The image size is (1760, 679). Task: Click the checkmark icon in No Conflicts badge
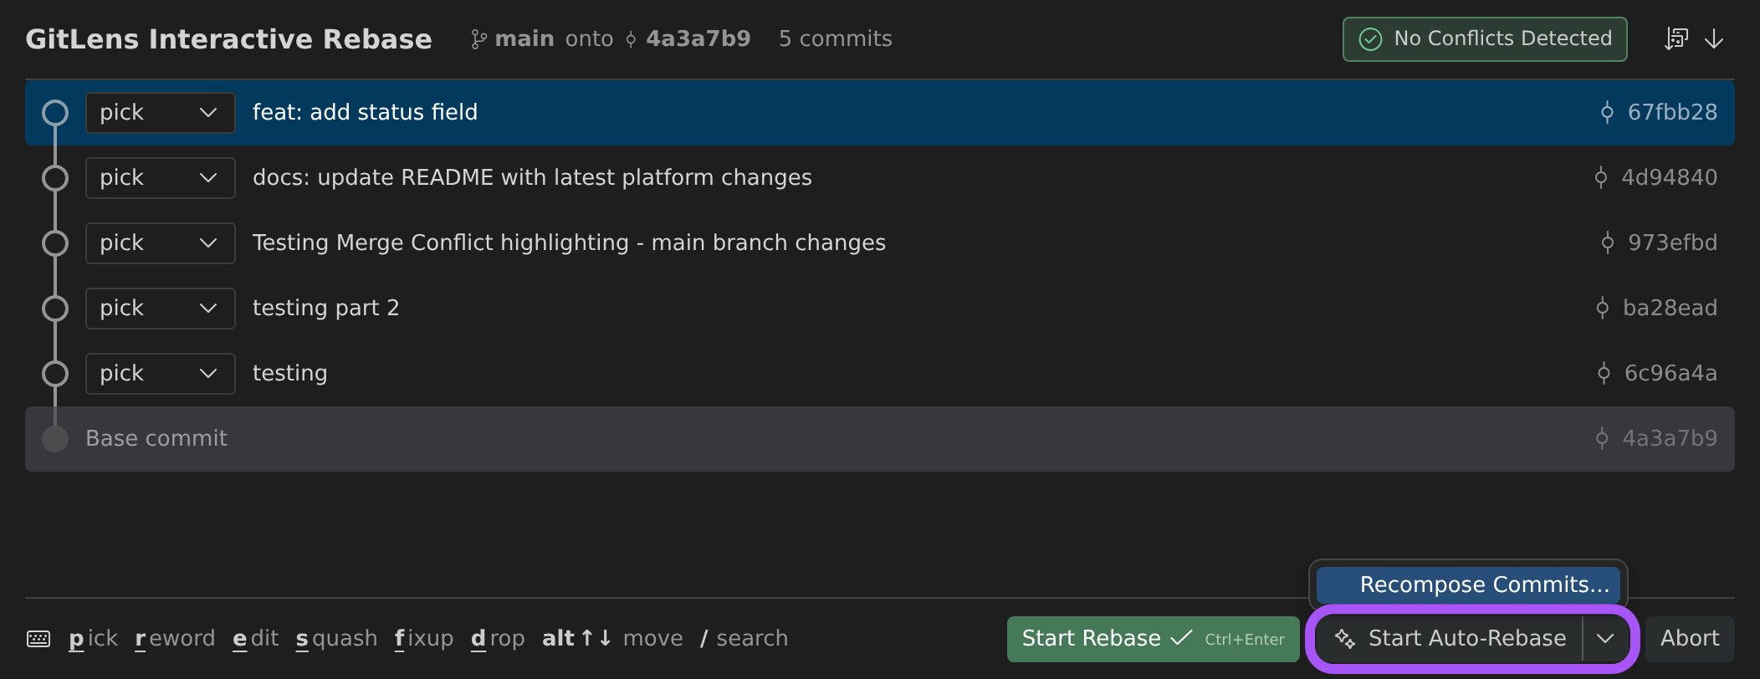coord(1370,39)
